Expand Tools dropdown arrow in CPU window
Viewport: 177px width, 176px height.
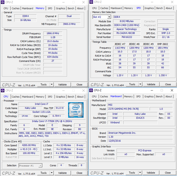pos(52,173)
